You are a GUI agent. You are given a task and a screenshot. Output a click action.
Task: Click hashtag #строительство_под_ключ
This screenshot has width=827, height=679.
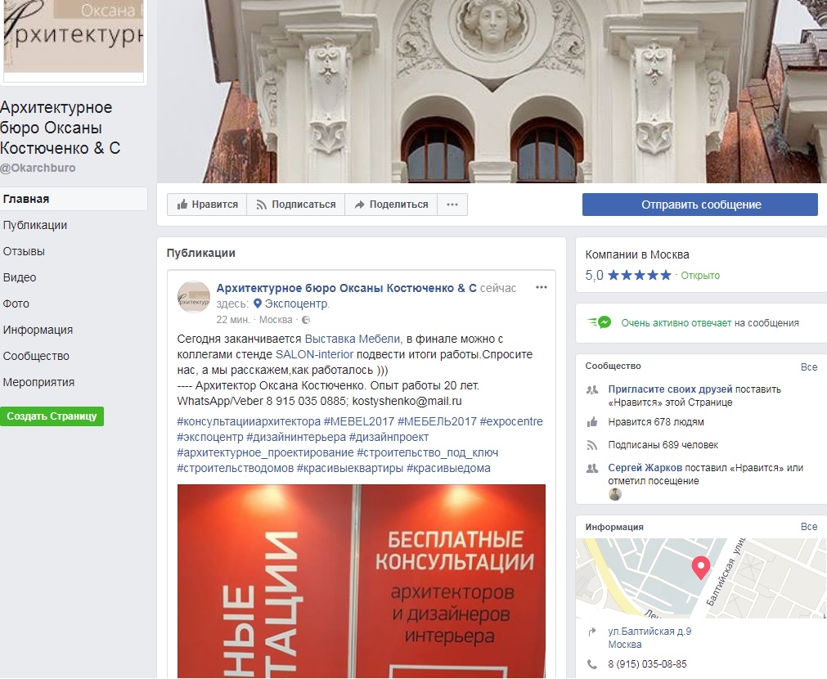tap(427, 452)
